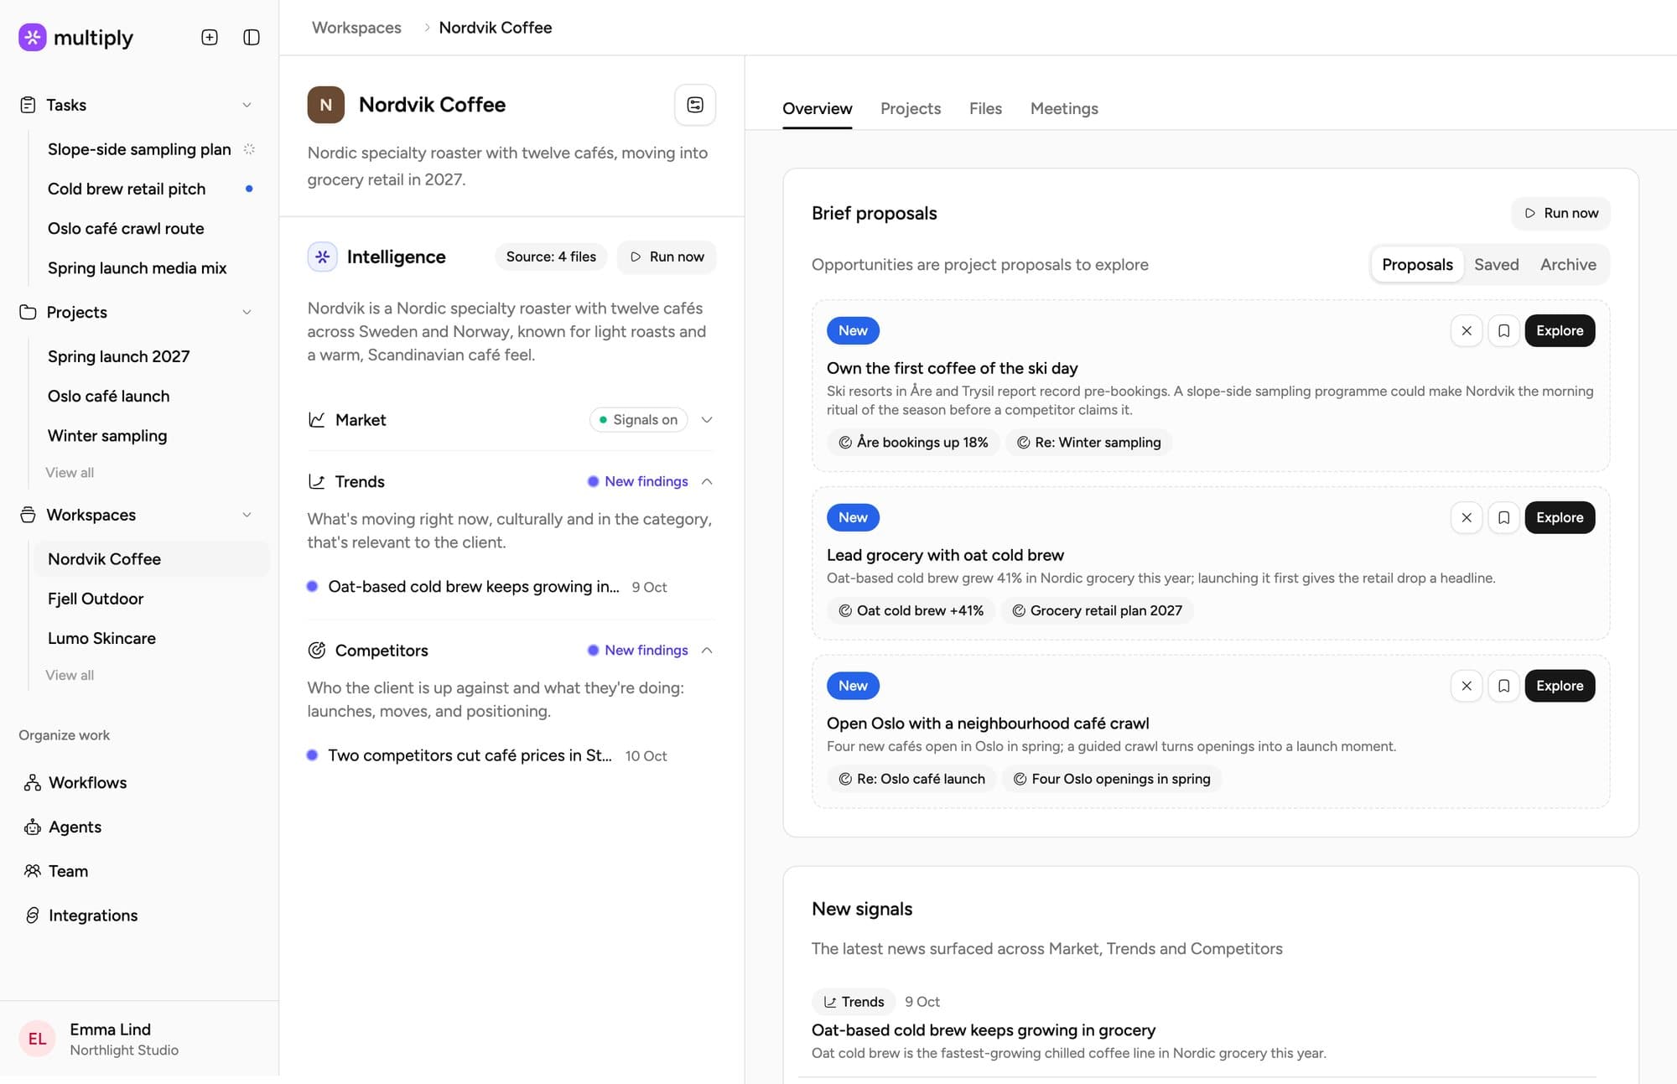Expand the Market section chevron
The image size is (1677, 1084).
pos(707,420)
